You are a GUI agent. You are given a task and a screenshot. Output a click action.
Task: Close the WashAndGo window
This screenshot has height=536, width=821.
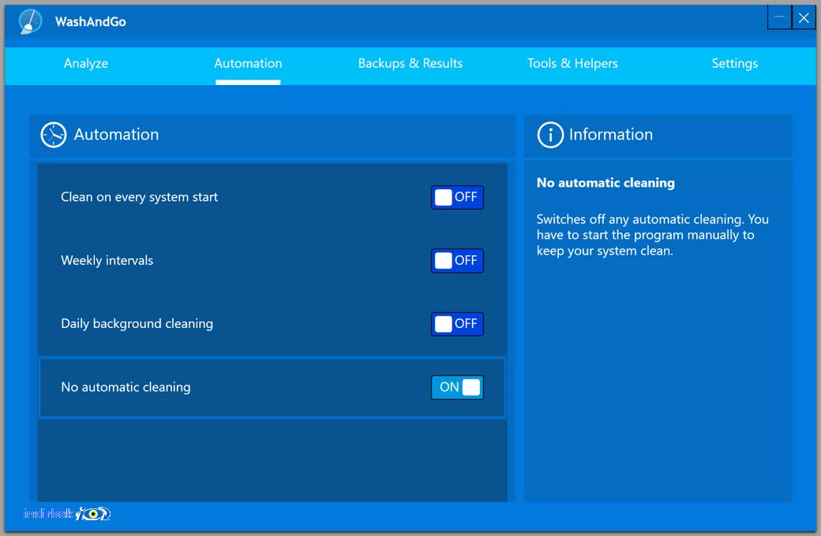804,17
